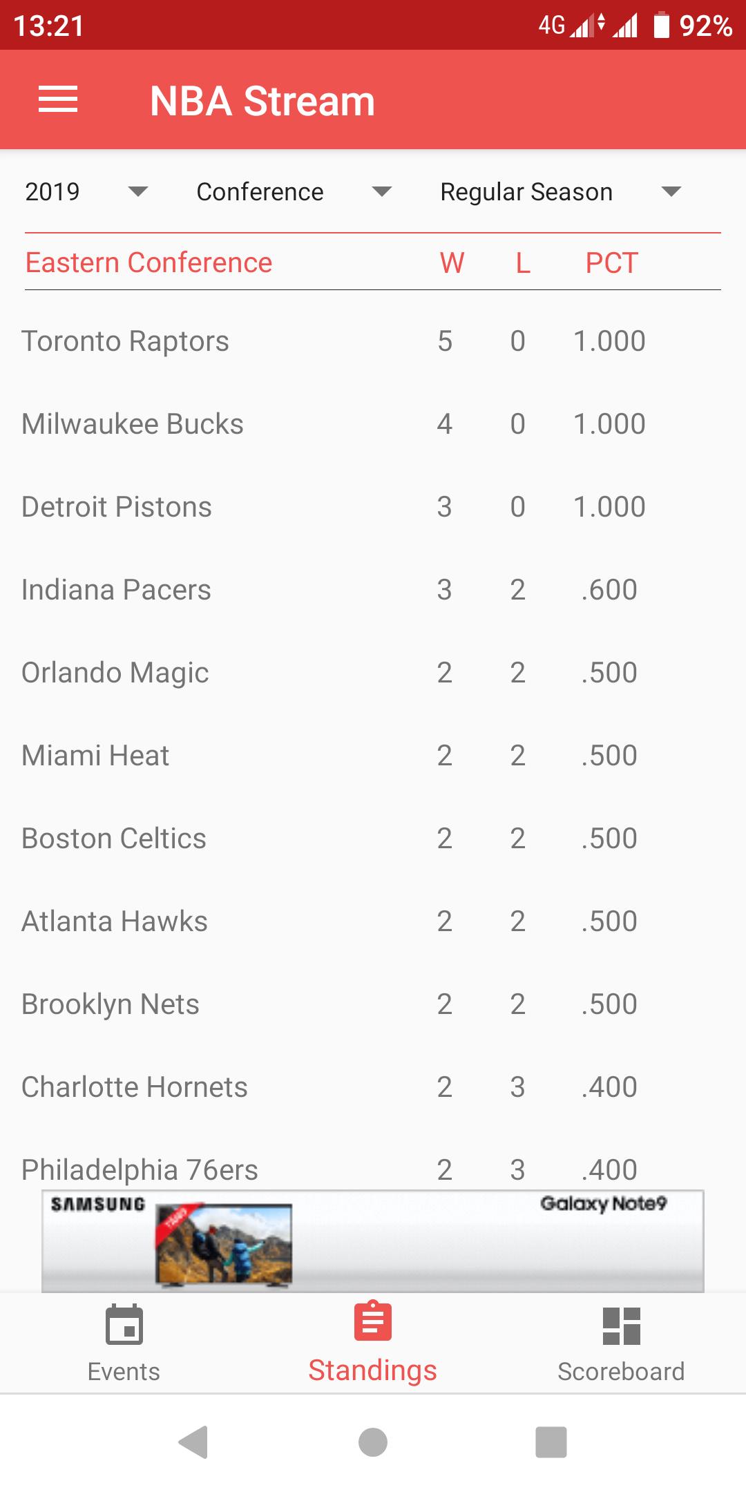Switch to the Scoreboard tab label
Viewport: 746px width, 1492px height.
tap(621, 1371)
